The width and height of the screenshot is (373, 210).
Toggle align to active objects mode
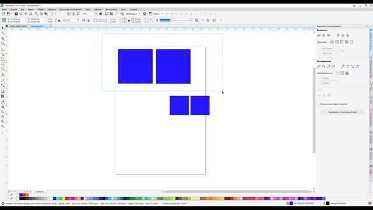pos(332,42)
